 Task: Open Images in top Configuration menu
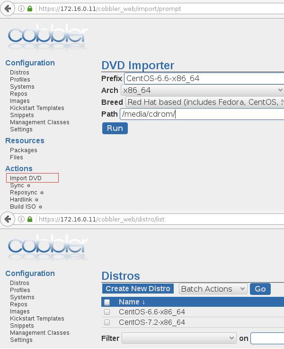coord(20,101)
